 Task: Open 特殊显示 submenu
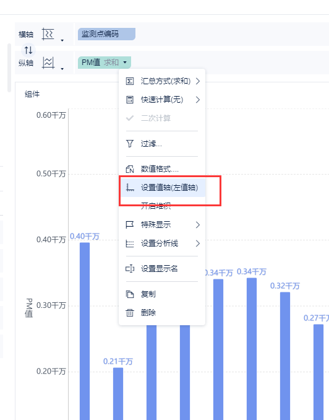click(162, 225)
